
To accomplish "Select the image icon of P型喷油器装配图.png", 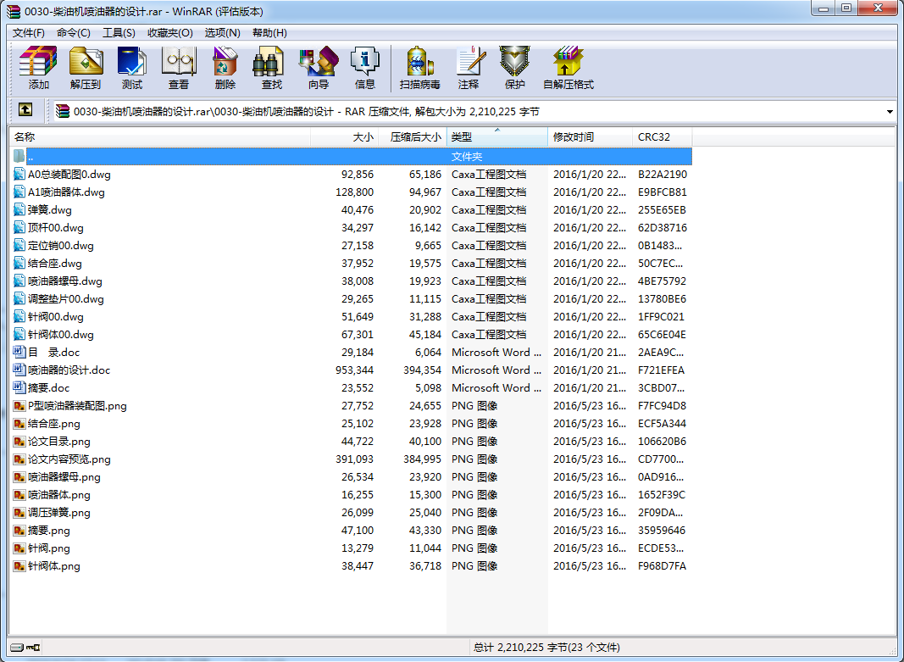I will click(19, 406).
